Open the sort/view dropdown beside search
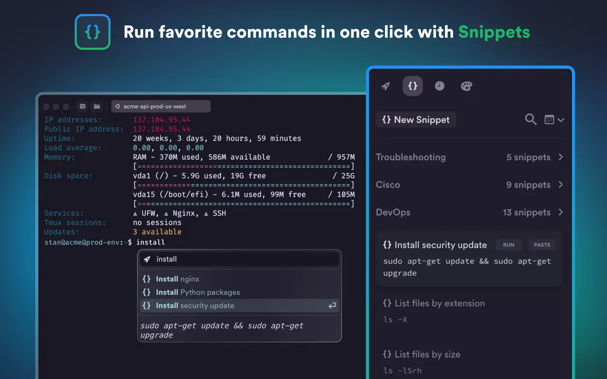Image resolution: width=607 pixels, height=379 pixels. click(554, 120)
